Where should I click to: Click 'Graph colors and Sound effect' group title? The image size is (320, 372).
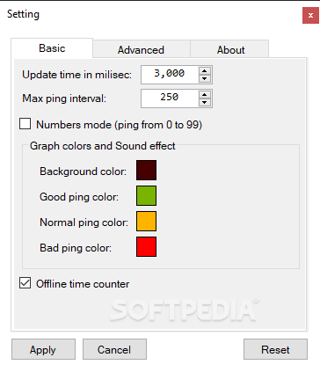click(x=103, y=146)
